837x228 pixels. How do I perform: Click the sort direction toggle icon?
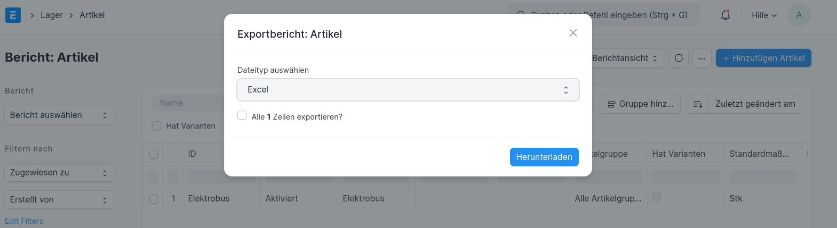tap(697, 104)
